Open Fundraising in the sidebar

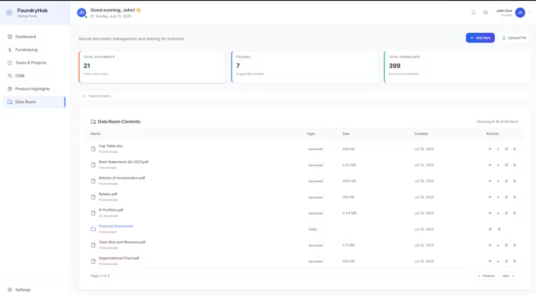pos(26,50)
